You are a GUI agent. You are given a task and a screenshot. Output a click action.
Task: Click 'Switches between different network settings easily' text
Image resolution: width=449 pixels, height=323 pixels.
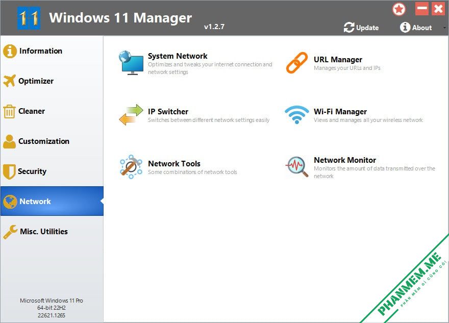coord(209,120)
